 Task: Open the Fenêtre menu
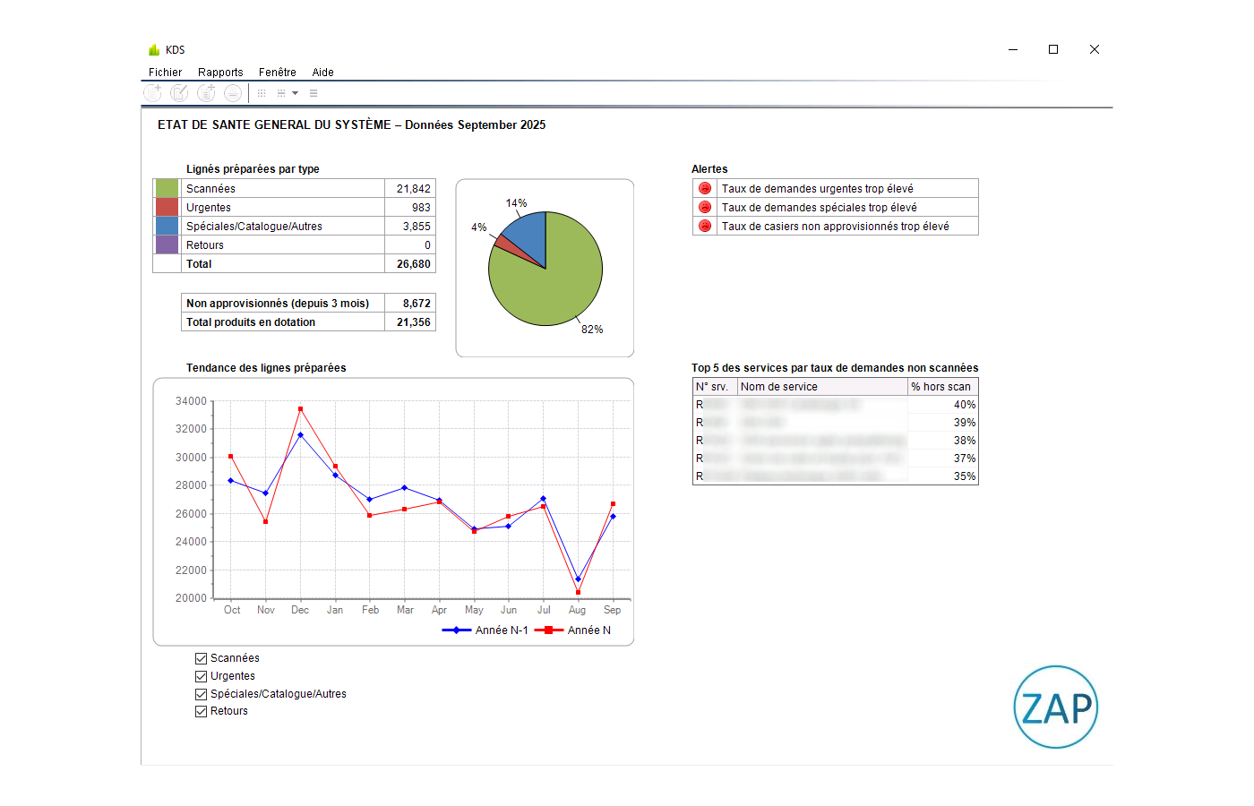[278, 73]
